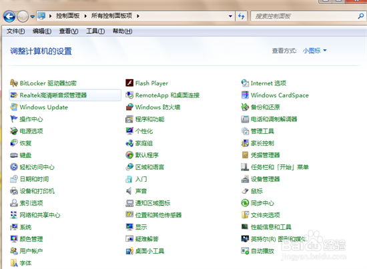Open 性能信息和工具 entry
Screen dimensions: 367x269
click(x=271, y=227)
